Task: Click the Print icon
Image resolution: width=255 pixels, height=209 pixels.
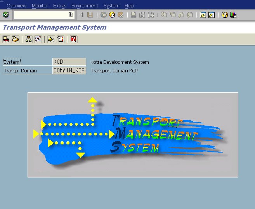Action: point(134,15)
